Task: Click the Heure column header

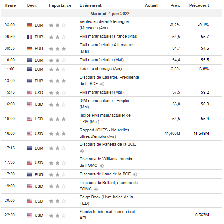Action: click(x=10, y=5)
